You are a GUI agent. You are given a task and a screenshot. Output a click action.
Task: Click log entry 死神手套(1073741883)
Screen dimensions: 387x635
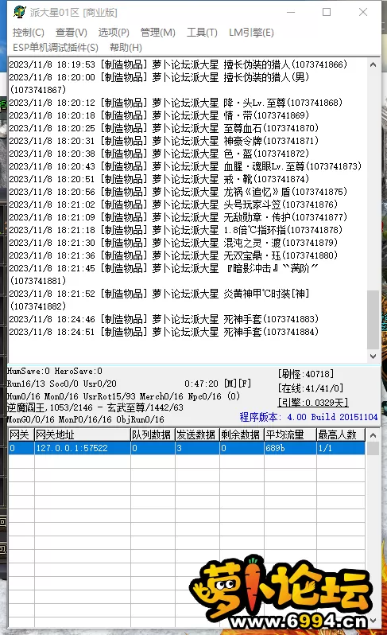point(164,319)
